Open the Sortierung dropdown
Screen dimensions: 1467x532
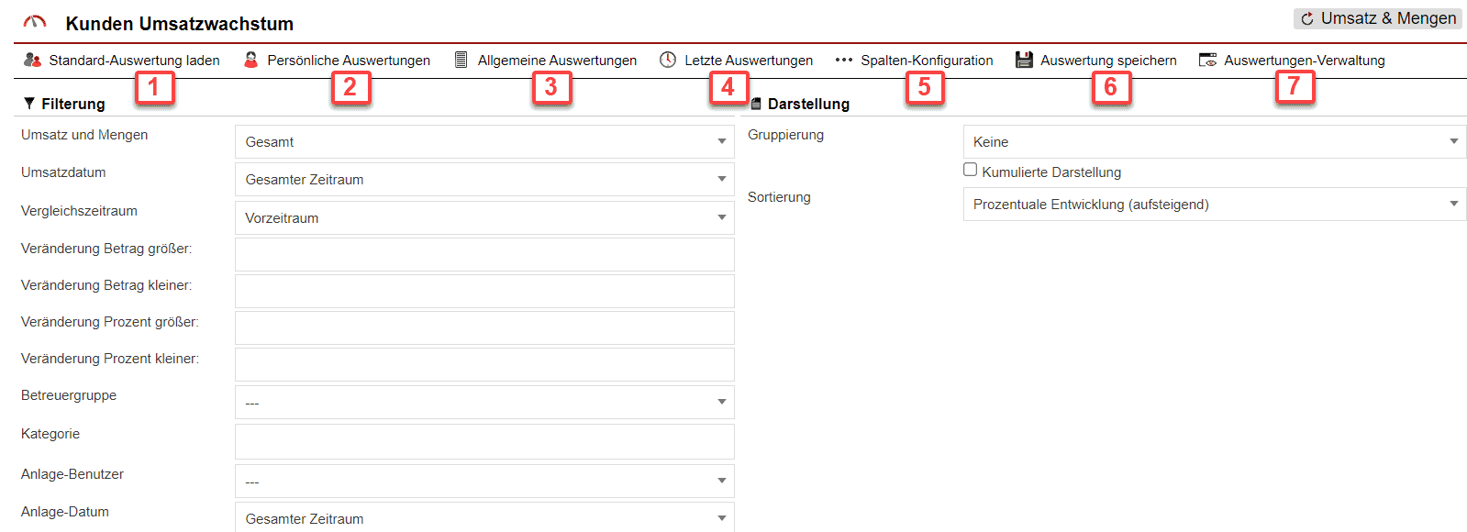click(1214, 205)
